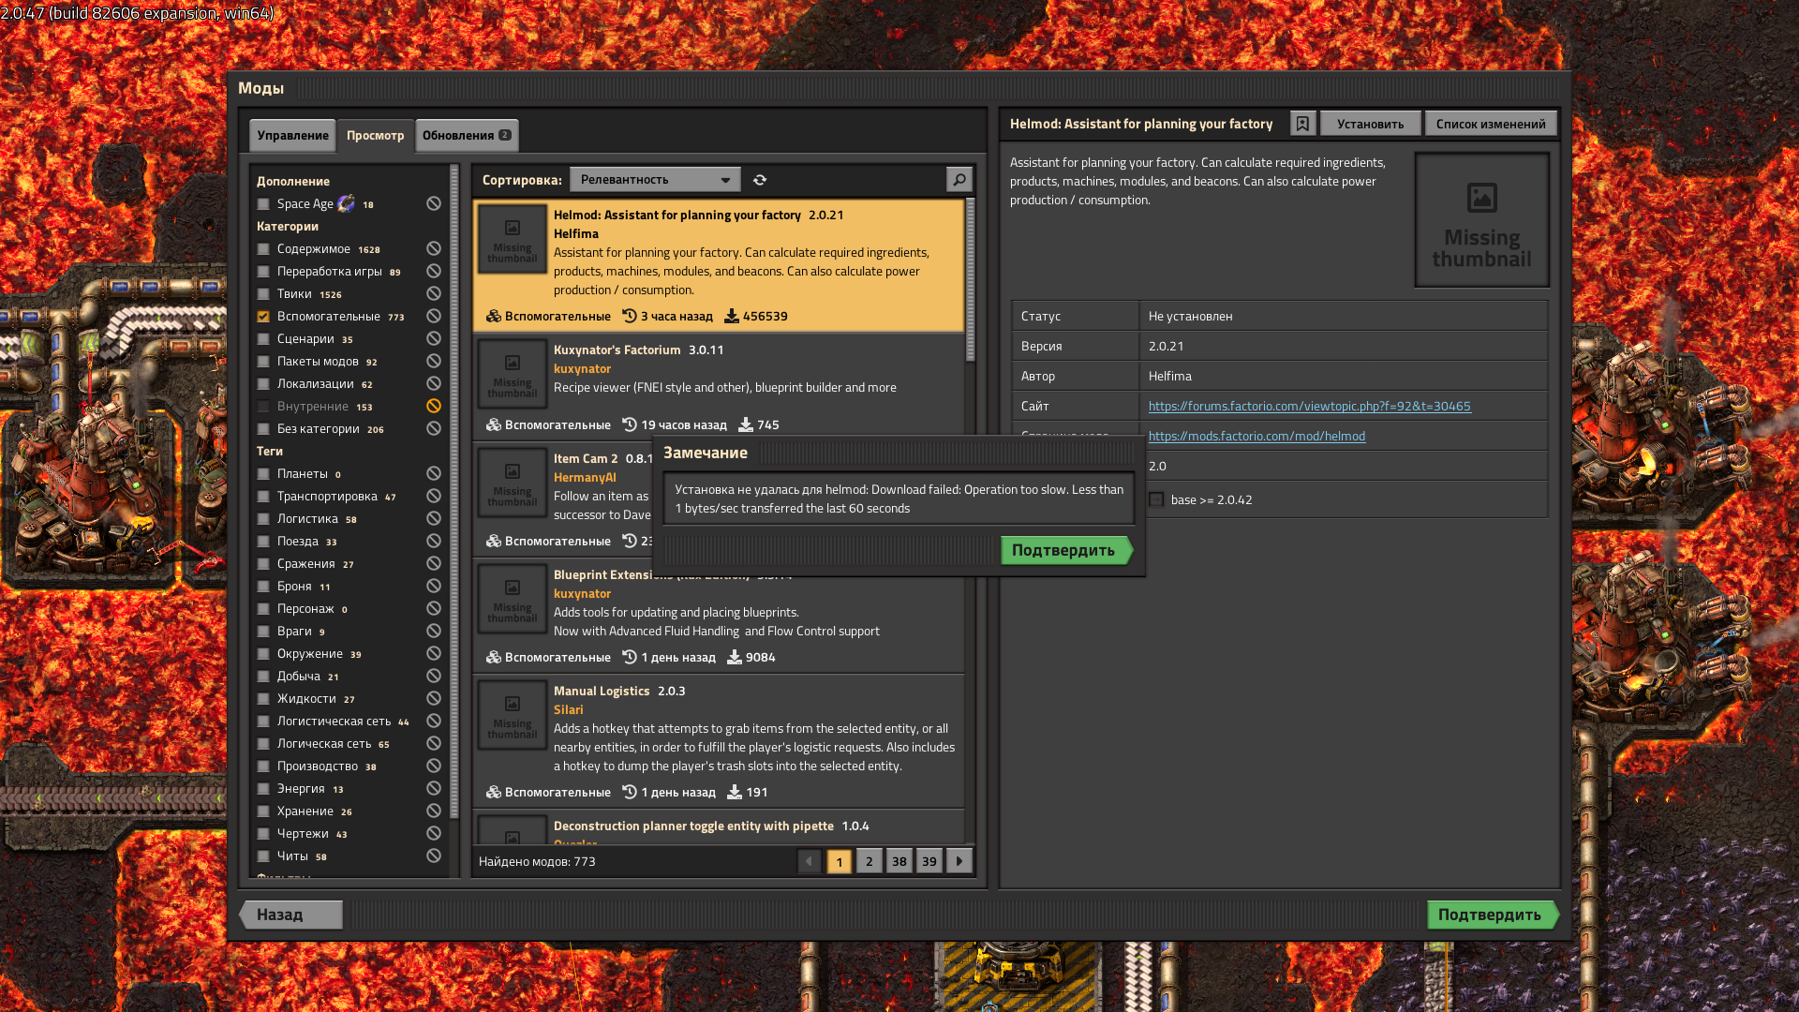Check the Сценарии checkbox
This screenshot has width=1799, height=1012.
(x=263, y=339)
